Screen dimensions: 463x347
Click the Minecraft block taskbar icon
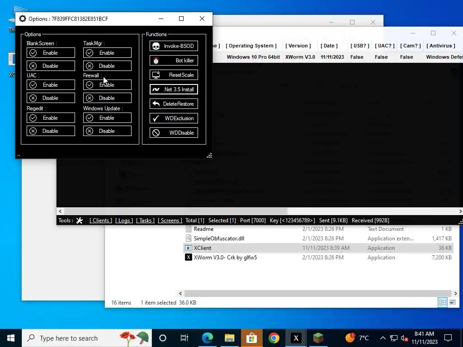[318, 338]
